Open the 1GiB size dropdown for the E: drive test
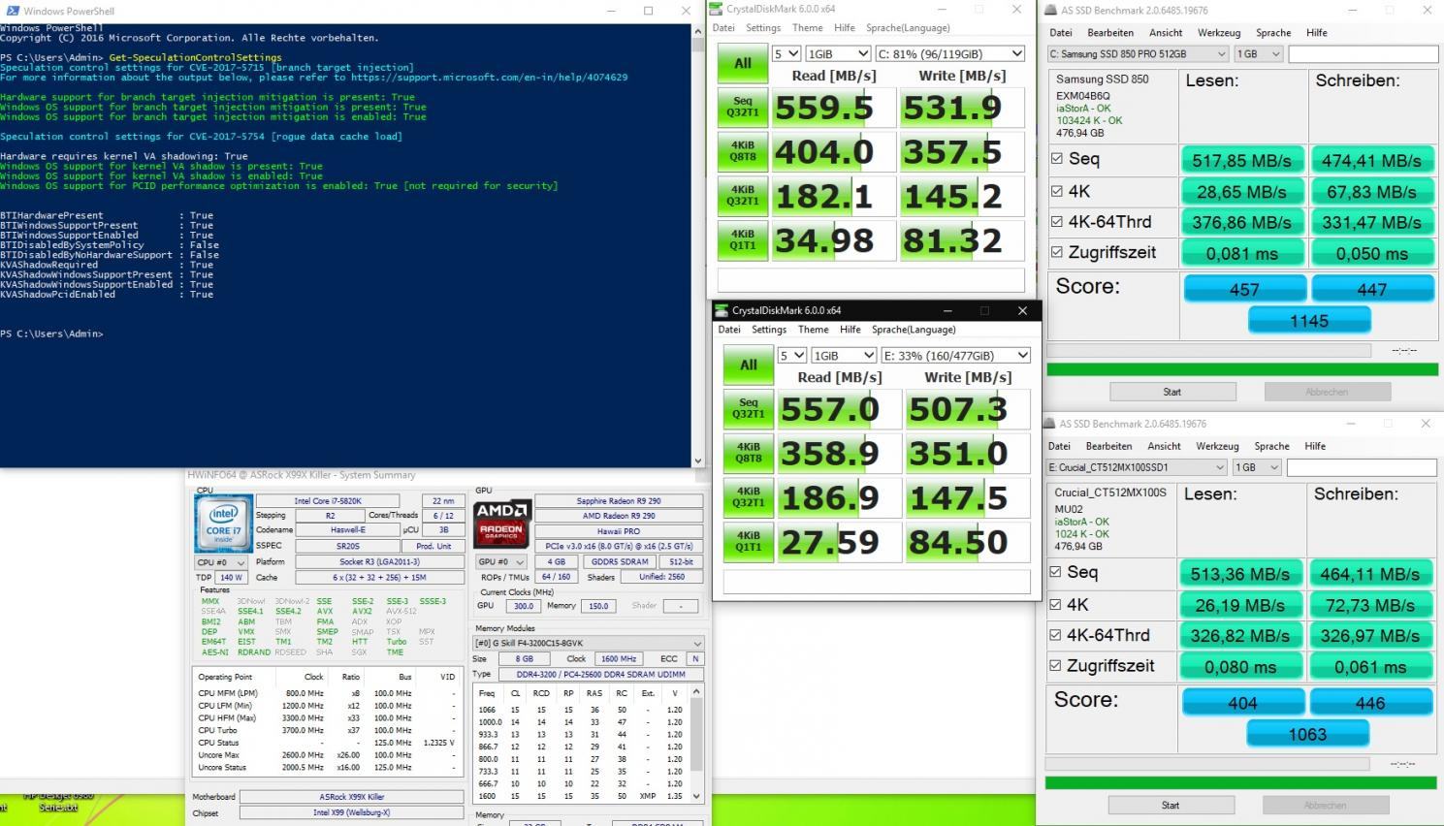 click(843, 355)
